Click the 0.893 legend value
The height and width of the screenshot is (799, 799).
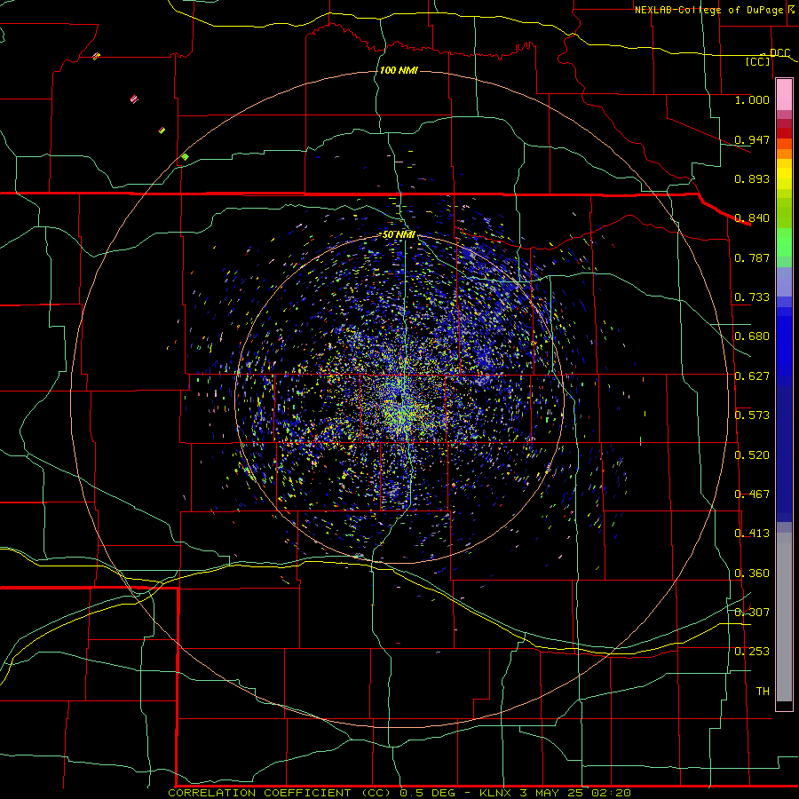tap(752, 178)
